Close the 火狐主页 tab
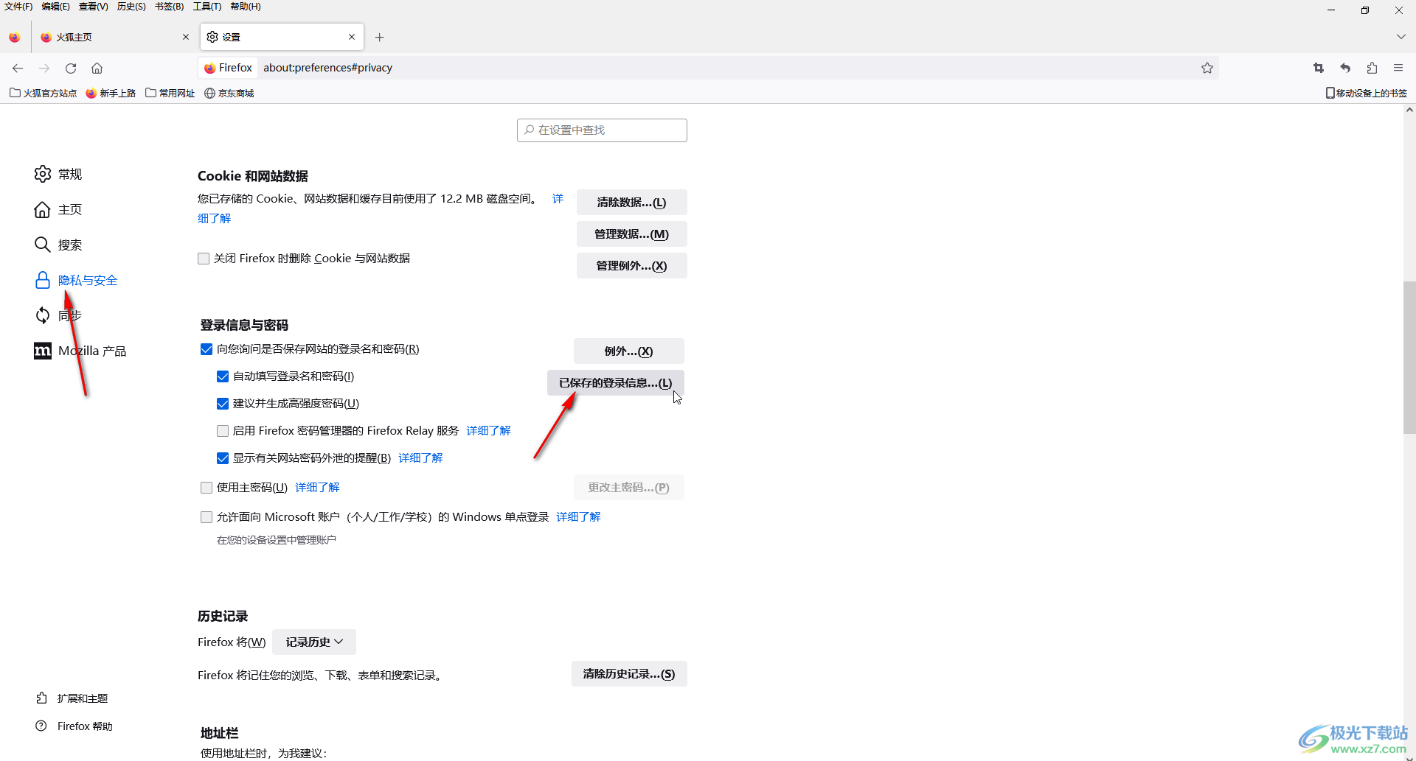 coord(186,37)
